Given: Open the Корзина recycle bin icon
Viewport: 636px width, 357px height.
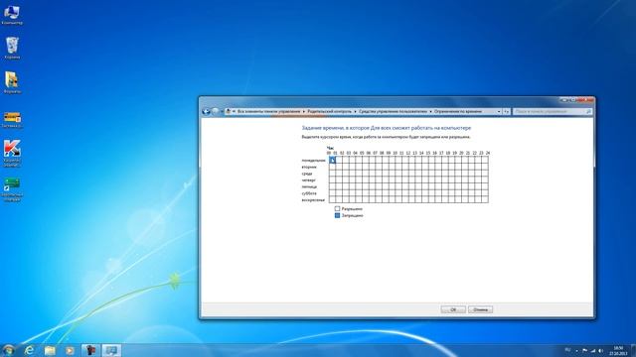Looking at the screenshot, I should [12, 48].
